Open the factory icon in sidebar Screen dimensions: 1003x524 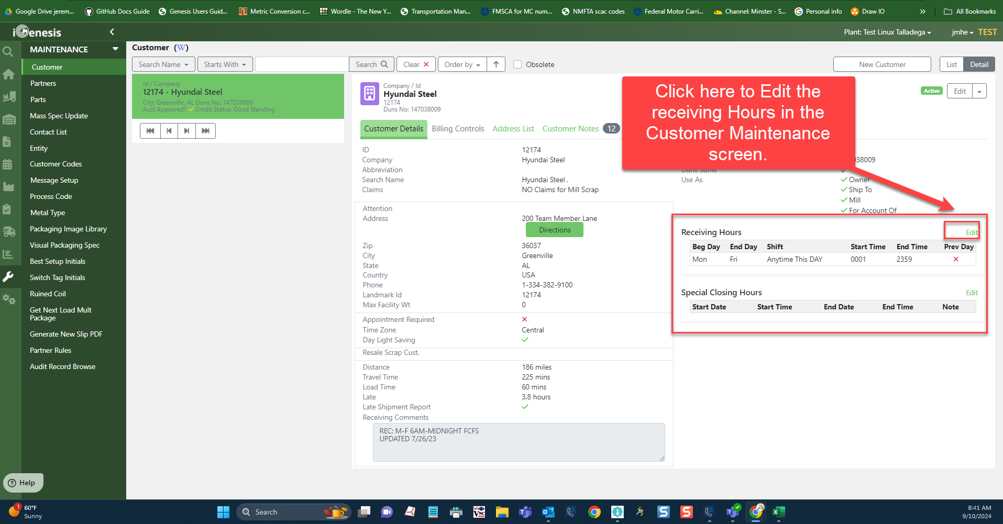tap(8, 186)
